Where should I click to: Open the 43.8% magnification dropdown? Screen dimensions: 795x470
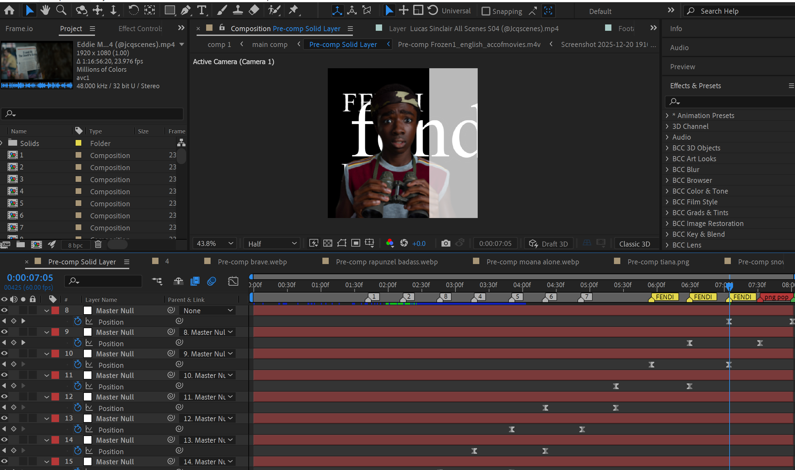point(215,243)
